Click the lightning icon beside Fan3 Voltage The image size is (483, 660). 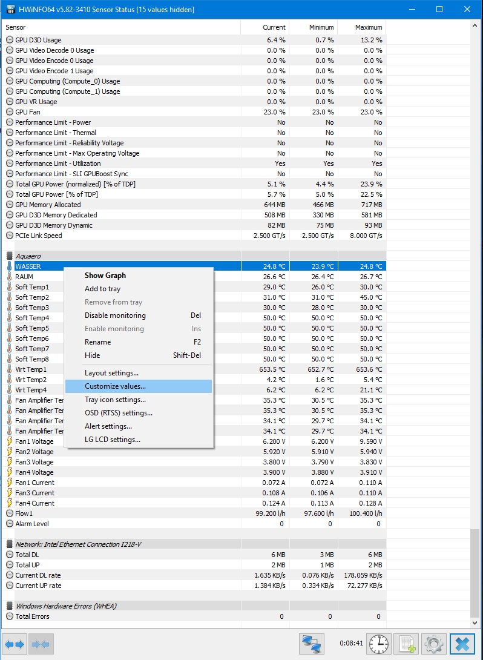tap(9, 462)
